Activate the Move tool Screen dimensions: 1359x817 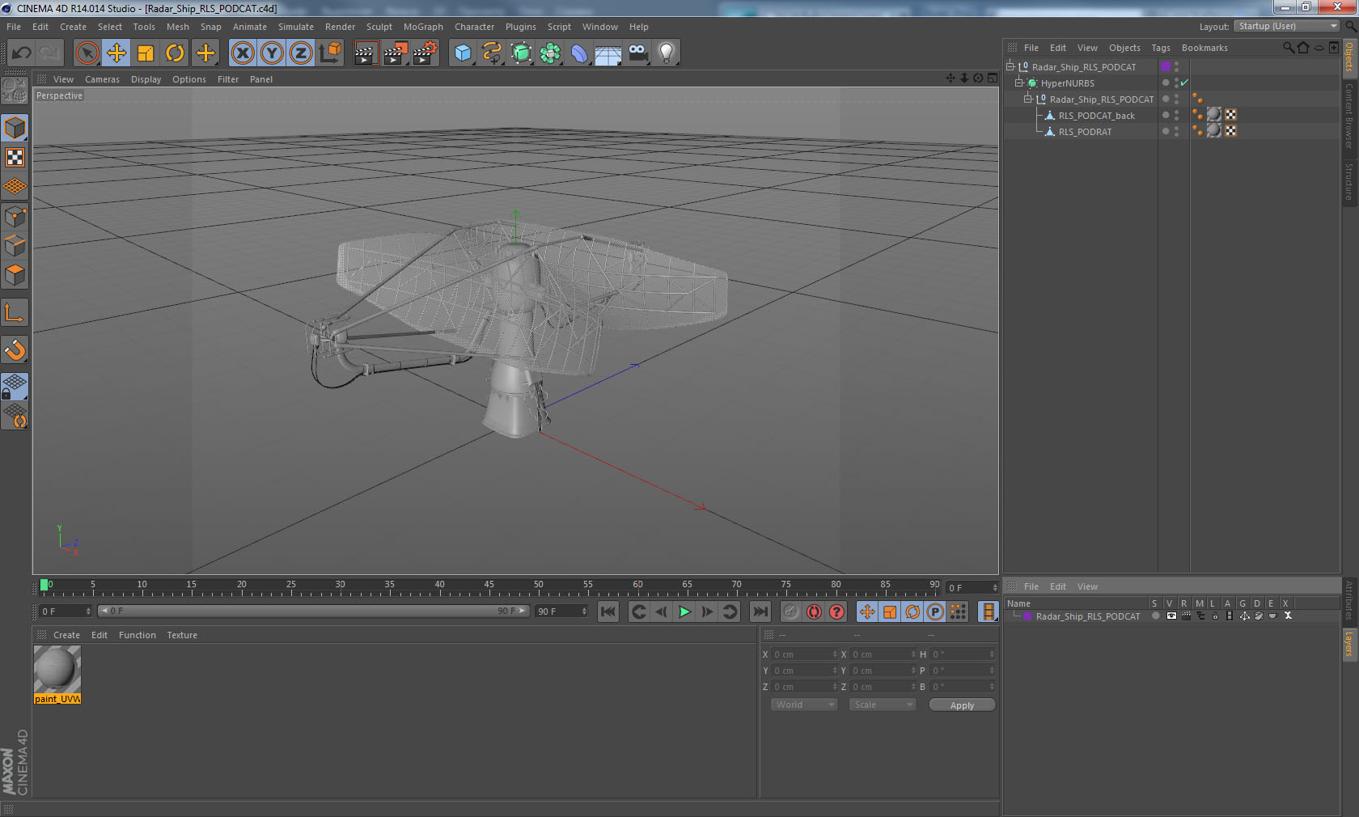[116, 53]
